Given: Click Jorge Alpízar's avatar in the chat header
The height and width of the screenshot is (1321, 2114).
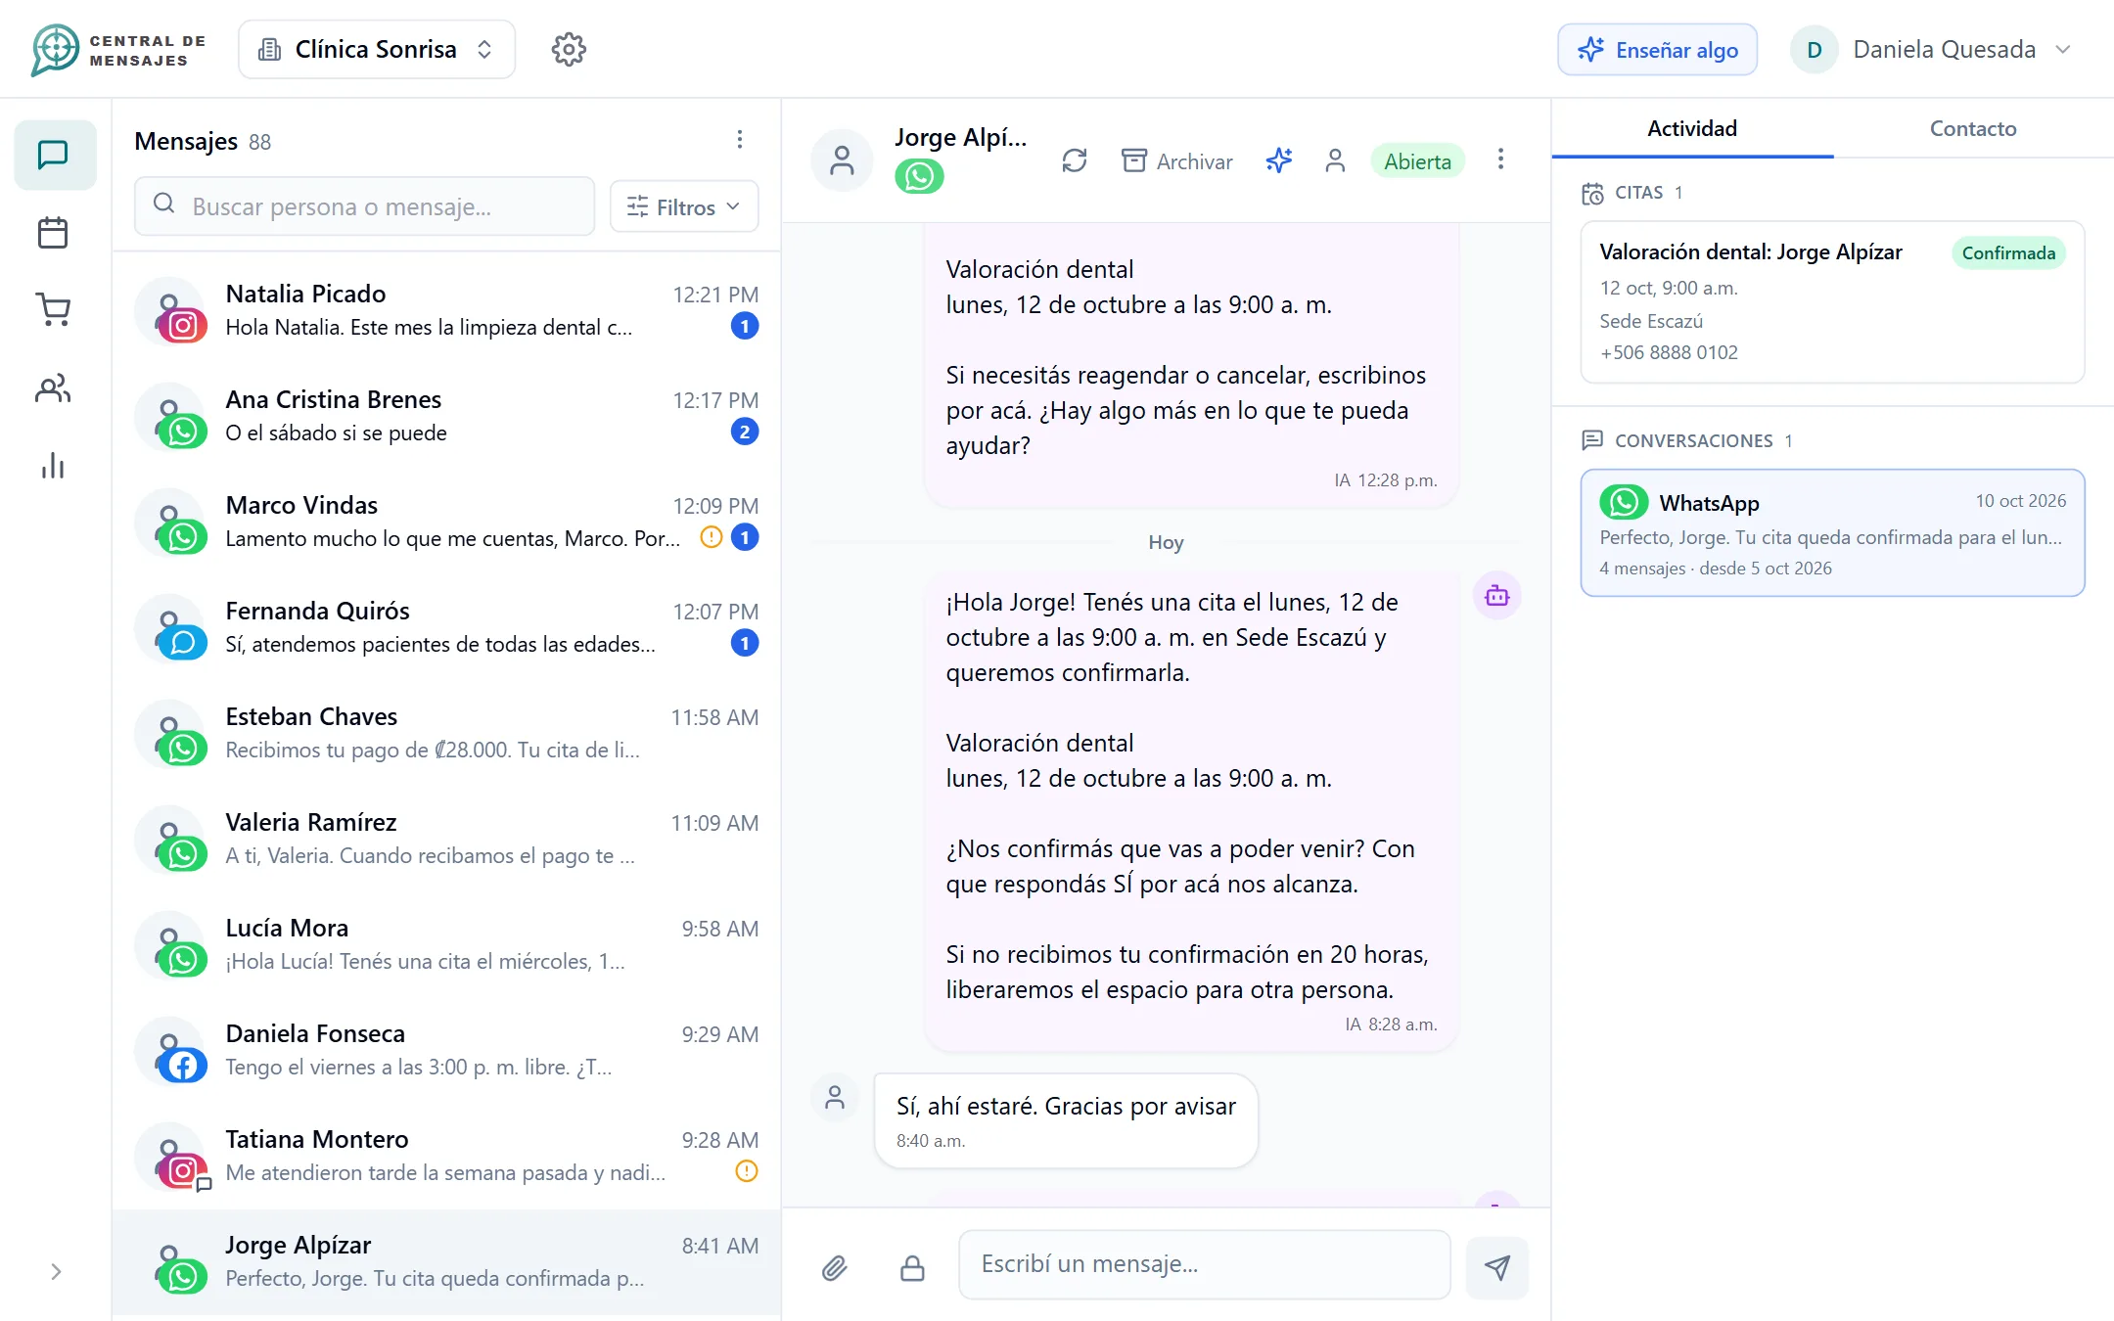Looking at the screenshot, I should coord(842,160).
